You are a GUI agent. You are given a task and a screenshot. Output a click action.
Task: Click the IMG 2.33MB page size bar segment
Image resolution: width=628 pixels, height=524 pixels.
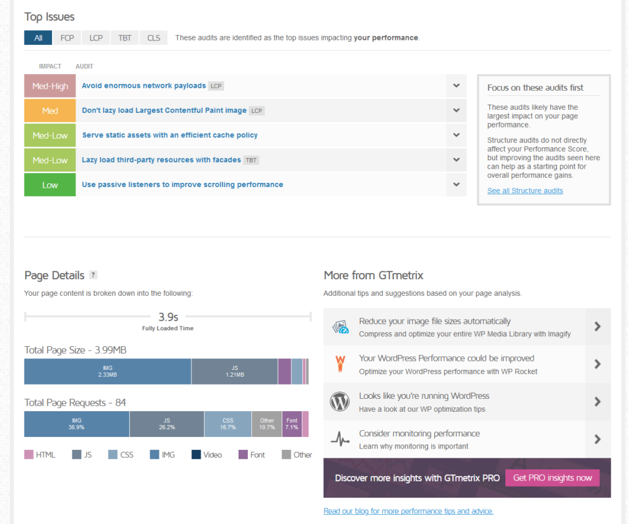tap(107, 371)
